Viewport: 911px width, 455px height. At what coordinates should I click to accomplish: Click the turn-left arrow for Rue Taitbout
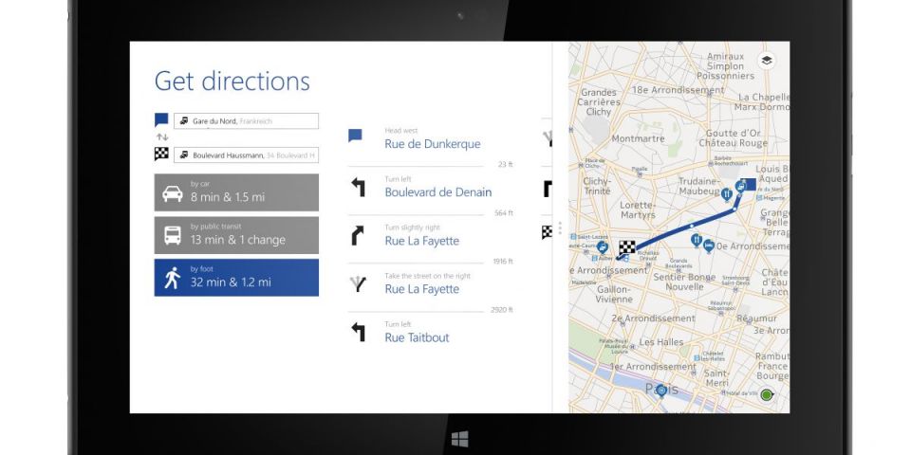[358, 333]
